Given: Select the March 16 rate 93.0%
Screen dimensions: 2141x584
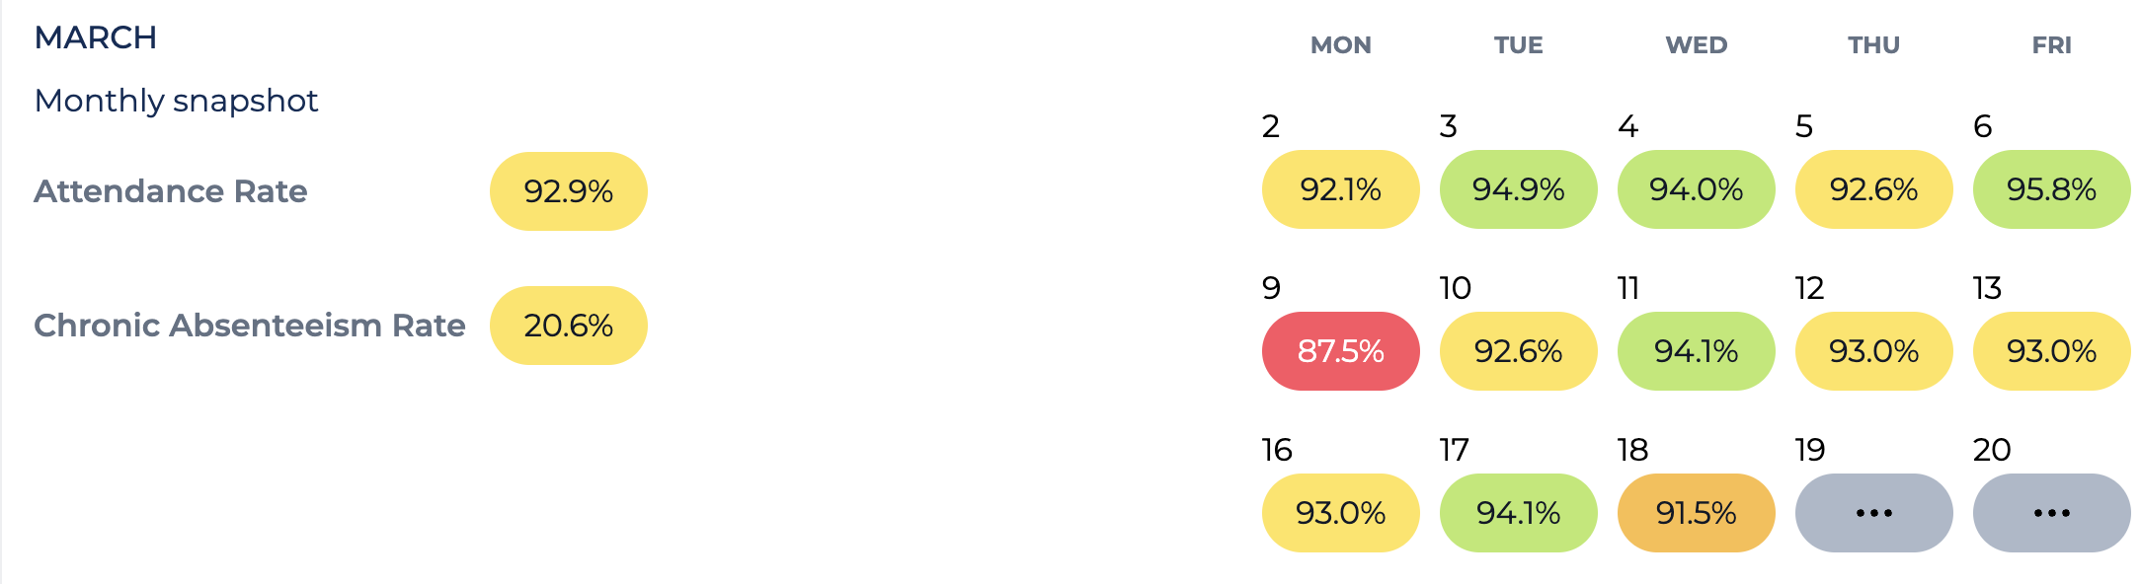Looking at the screenshot, I should (1340, 513).
